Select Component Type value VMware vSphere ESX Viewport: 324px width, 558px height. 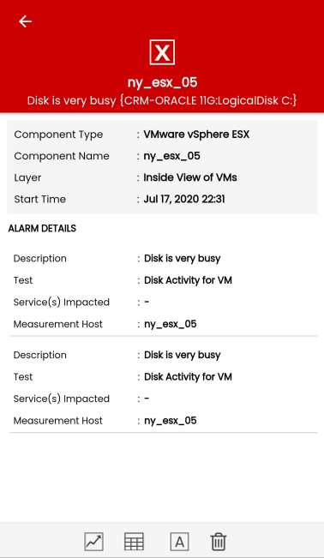tap(196, 135)
